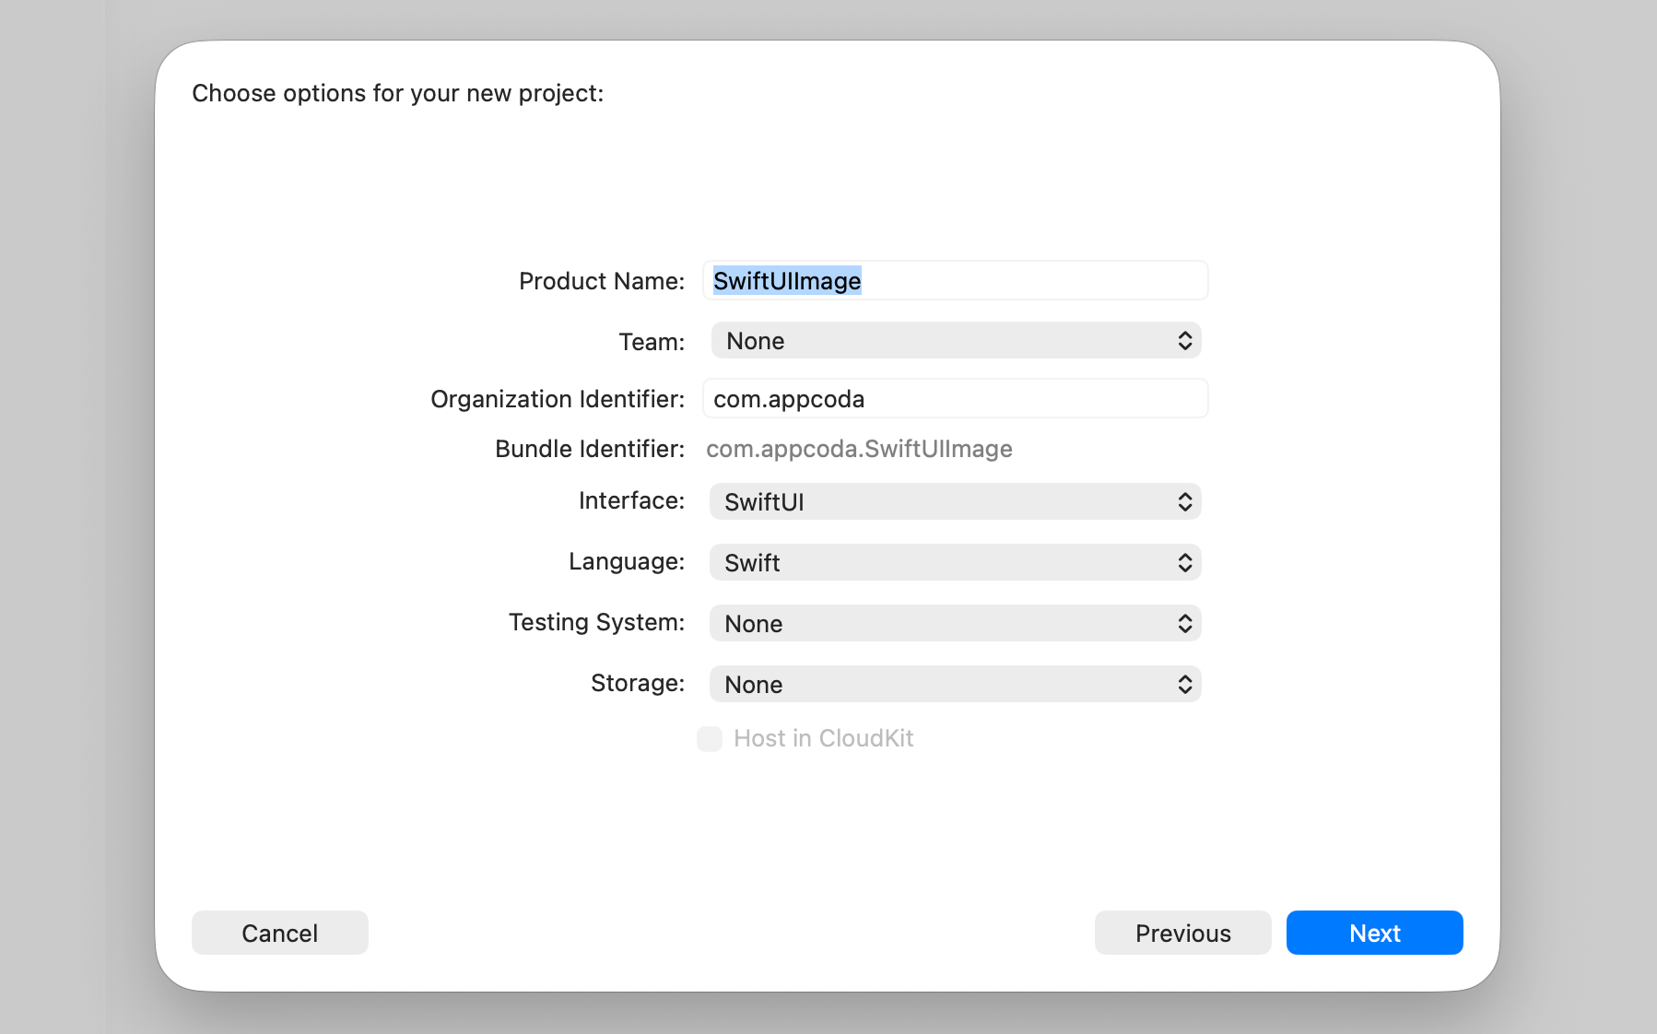Open the Storage dropdown showing None
1657x1034 pixels.
[954, 684]
